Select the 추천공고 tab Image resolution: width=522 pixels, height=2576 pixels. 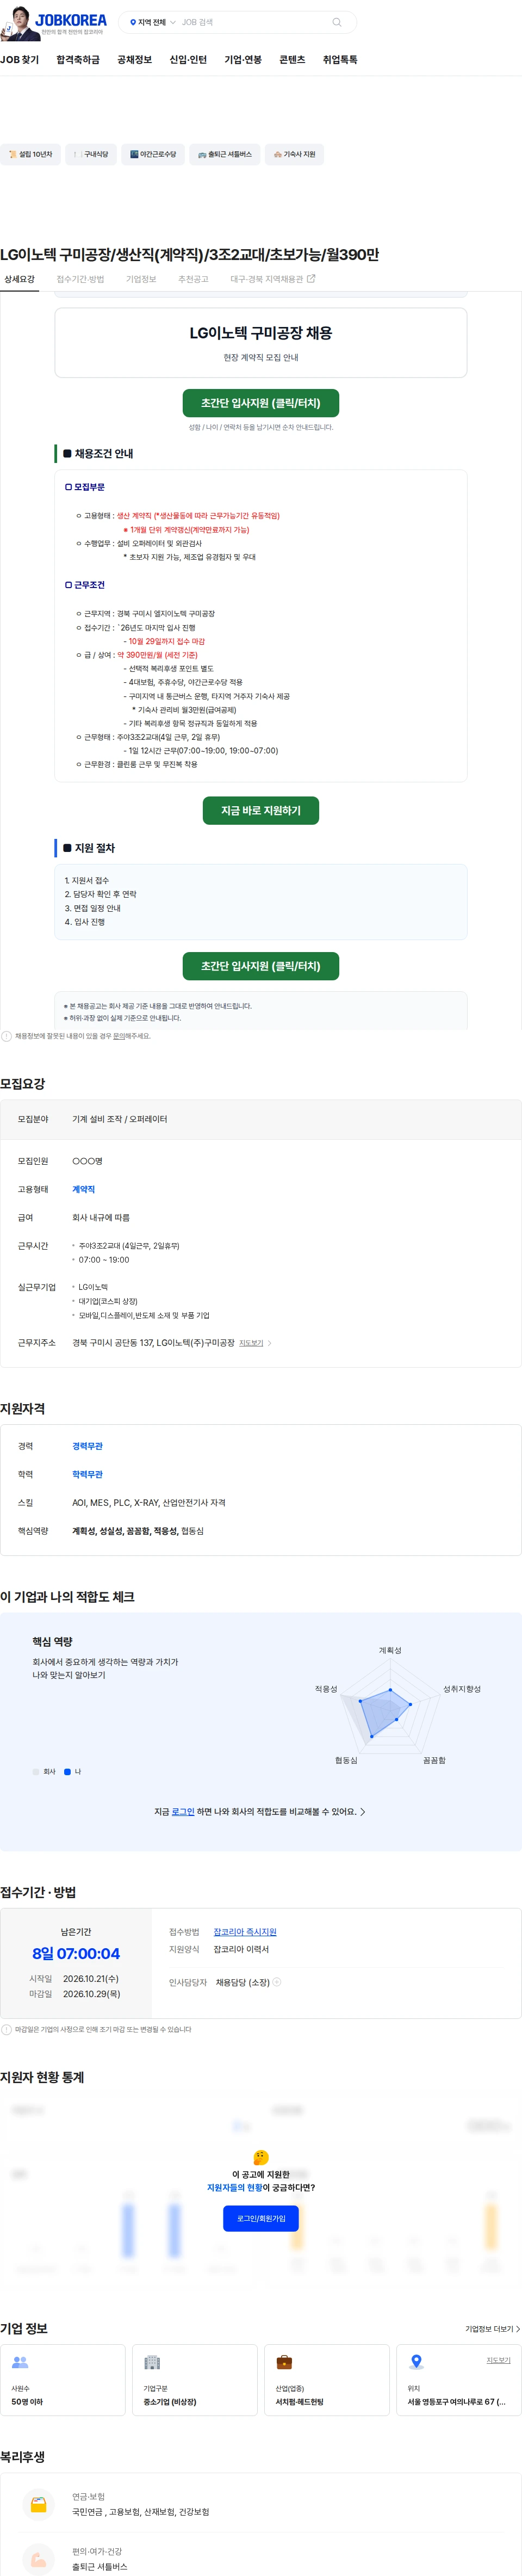pos(193,279)
